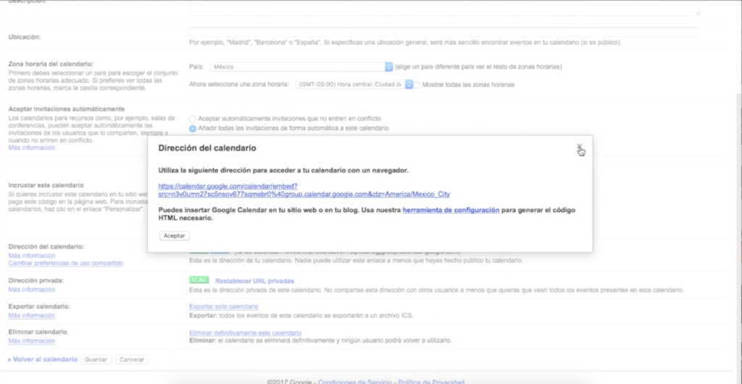Image resolution: width=742 pixels, height=384 pixels.
Task: Click the green ICAL badge
Action: (x=198, y=280)
